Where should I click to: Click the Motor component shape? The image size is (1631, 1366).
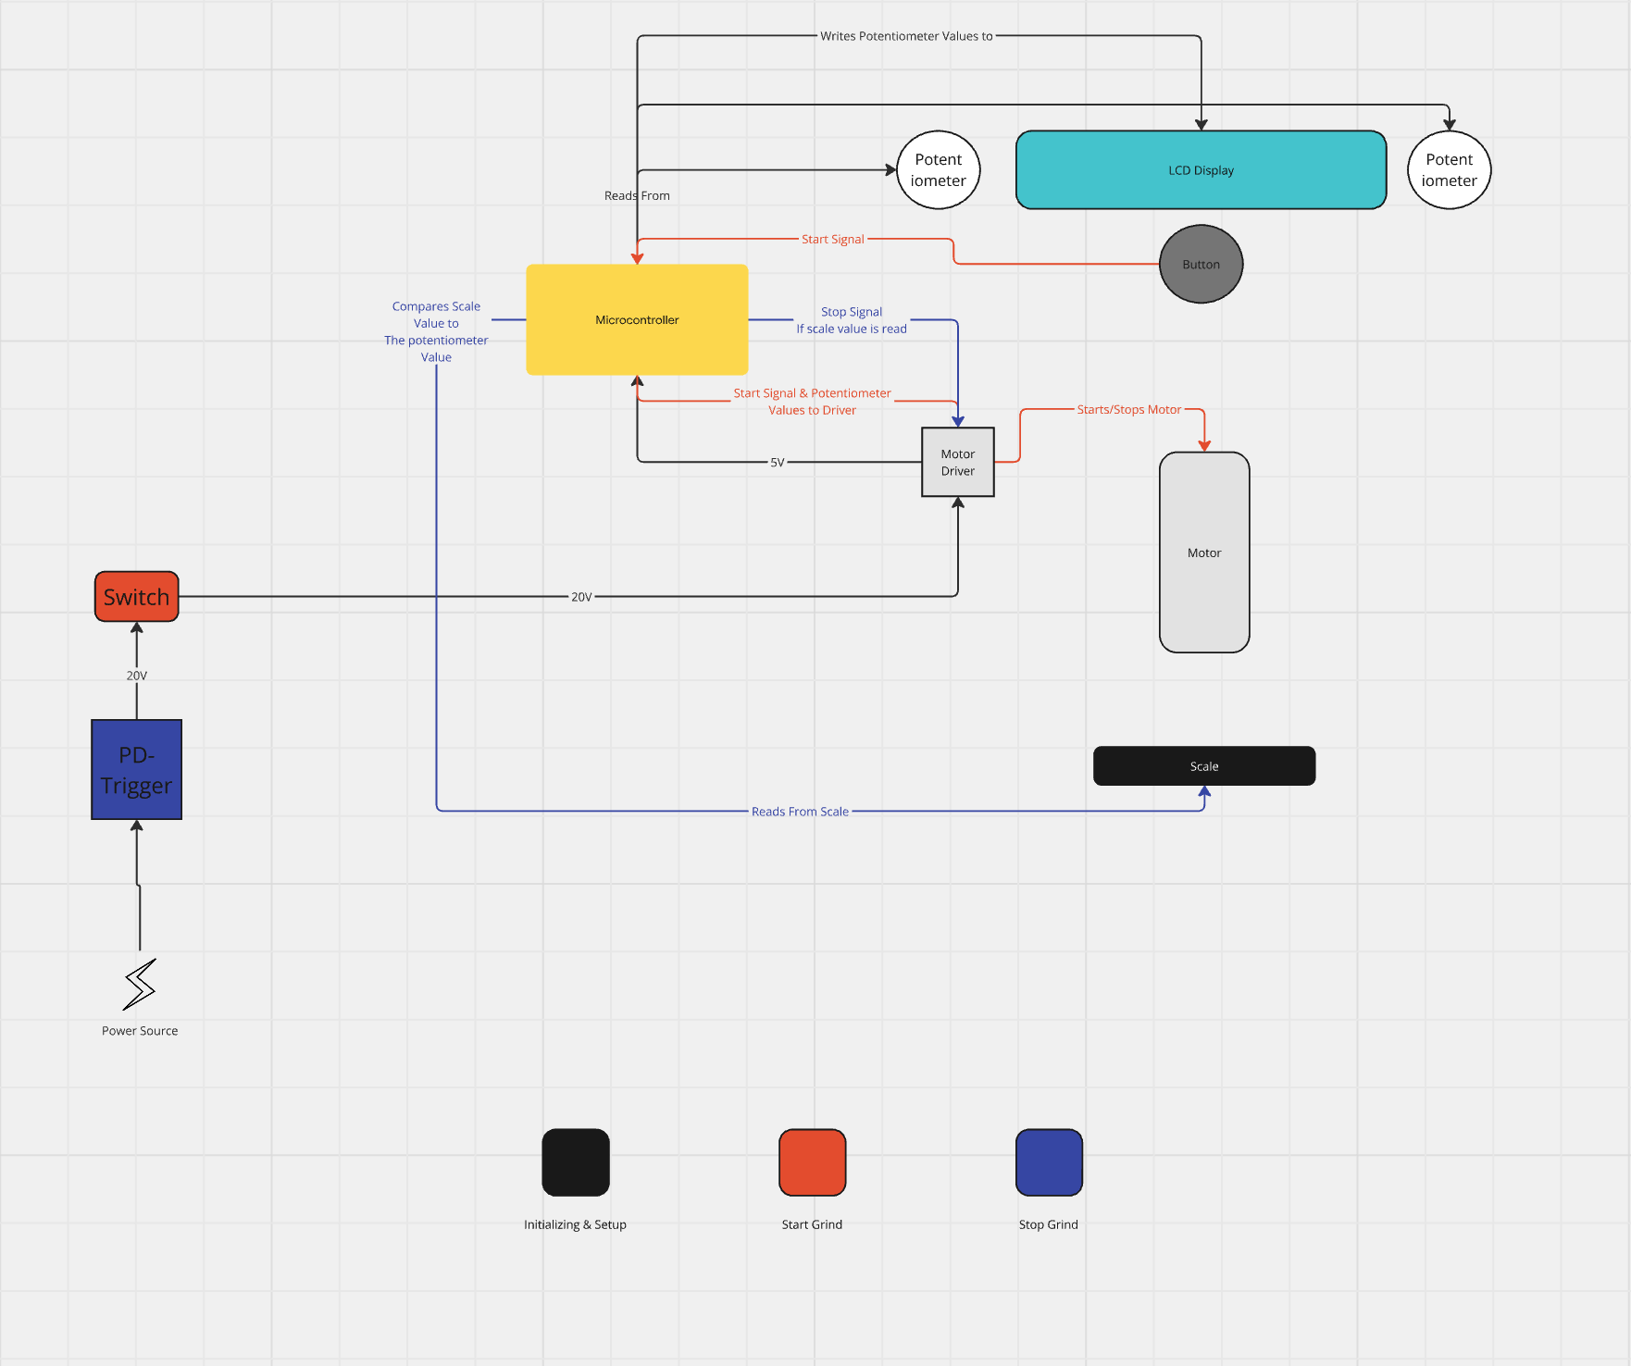1203,552
